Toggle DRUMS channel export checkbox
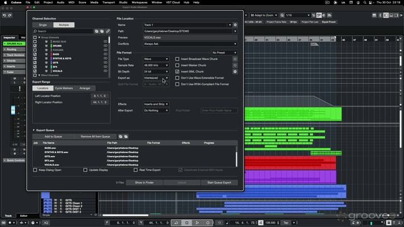The image size is (404, 227). click(35, 46)
